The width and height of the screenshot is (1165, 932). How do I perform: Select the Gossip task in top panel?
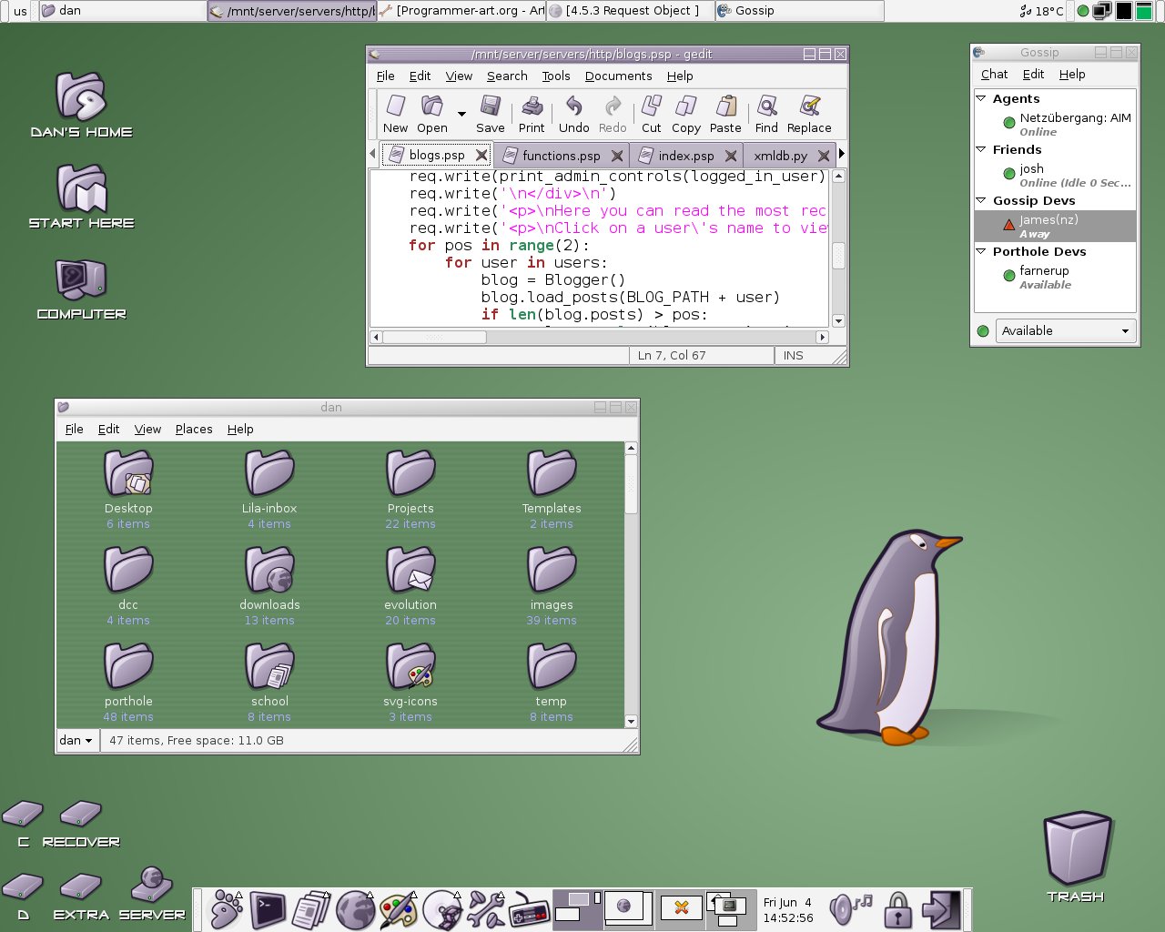pos(799,11)
